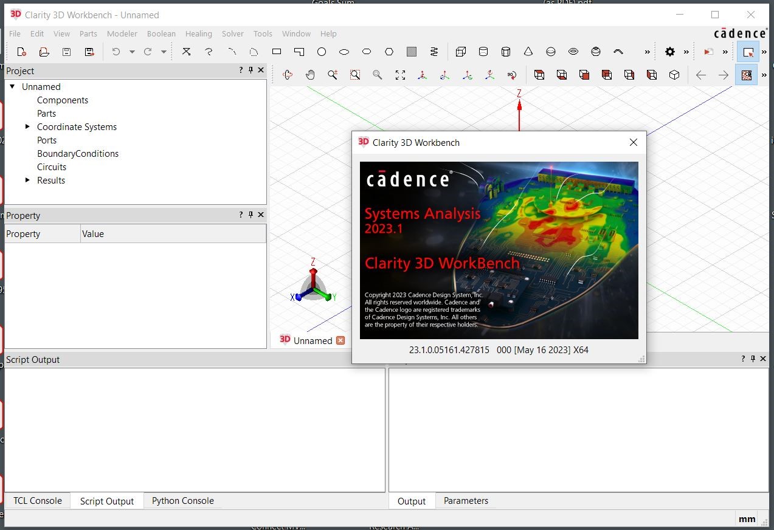The image size is (774, 530).
Task: Expand overflow chevron after mesh visibility button
Action: pyautogui.click(x=764, y=75)
